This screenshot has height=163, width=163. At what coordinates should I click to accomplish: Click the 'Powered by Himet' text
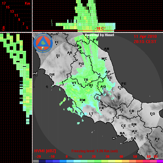click(99, 35)
